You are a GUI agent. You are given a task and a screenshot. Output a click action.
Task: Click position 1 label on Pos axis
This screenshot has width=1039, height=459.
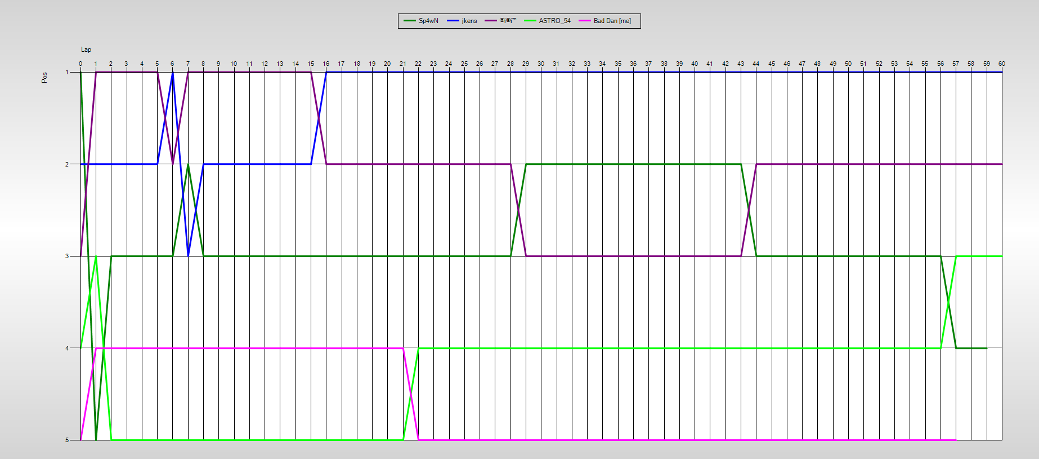click(67, 72)
